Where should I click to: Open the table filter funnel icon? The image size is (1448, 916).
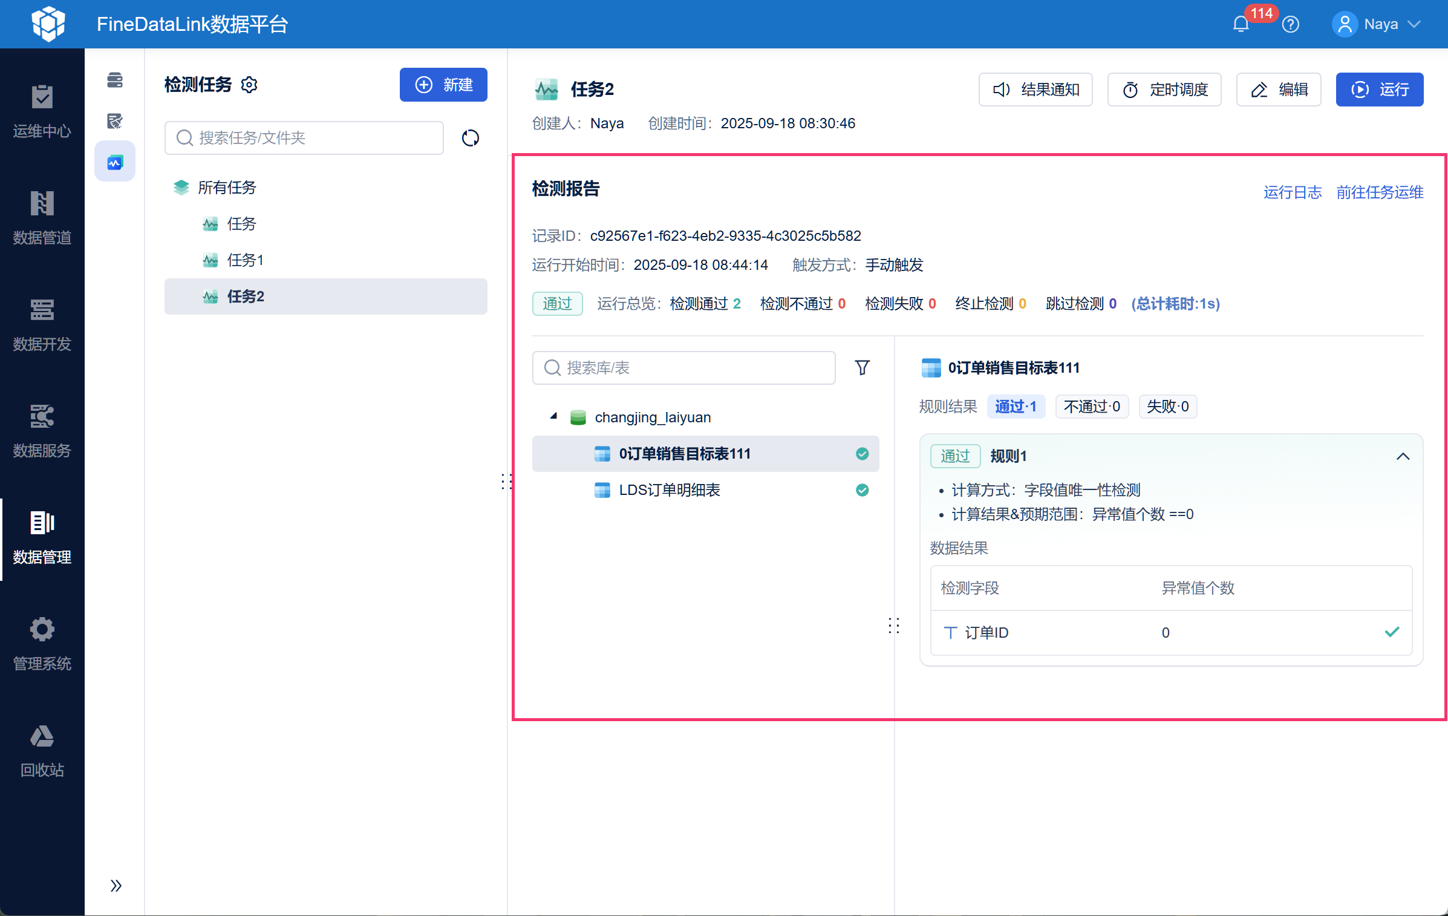pyautogui.click(x=863, y=368)
